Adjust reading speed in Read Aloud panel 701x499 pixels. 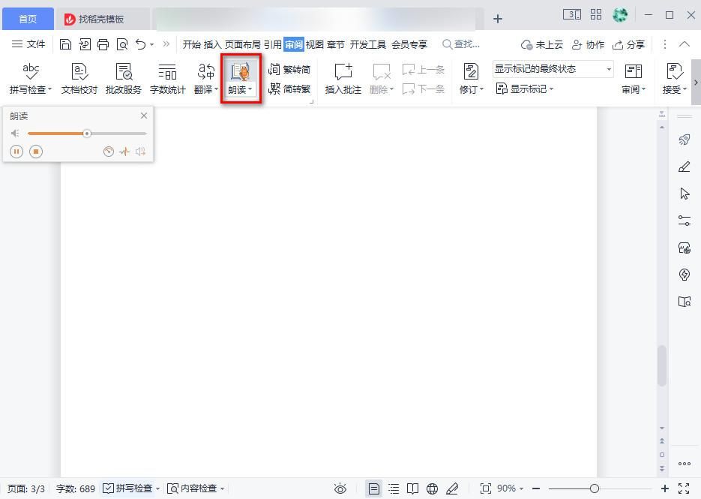tap(108, 152)
